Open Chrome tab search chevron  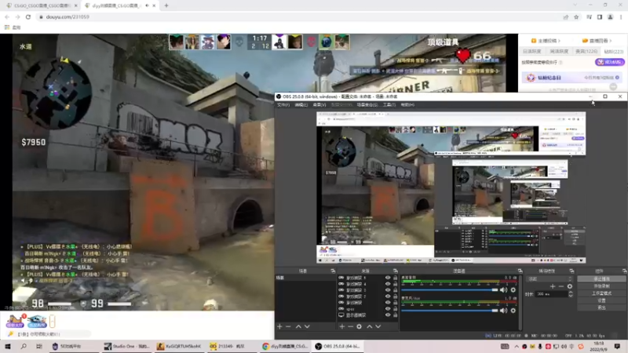pos(575,5)
